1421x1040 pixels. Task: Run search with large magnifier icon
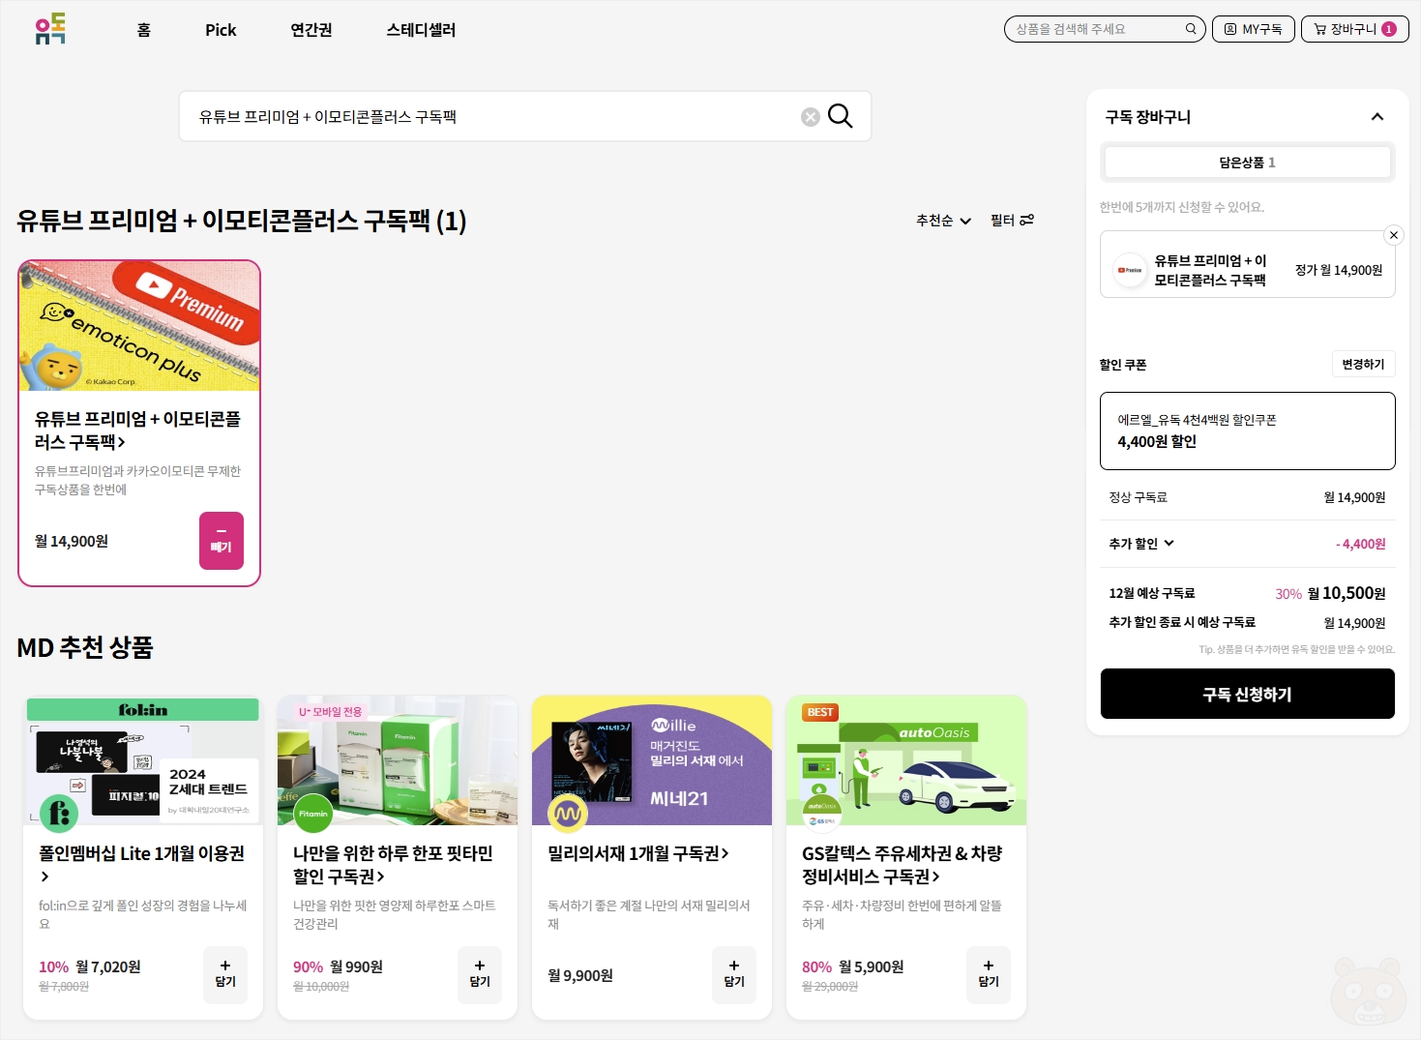841,116
